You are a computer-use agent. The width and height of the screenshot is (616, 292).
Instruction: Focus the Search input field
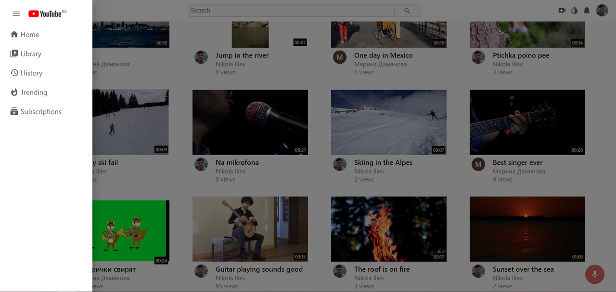[292, 11]
